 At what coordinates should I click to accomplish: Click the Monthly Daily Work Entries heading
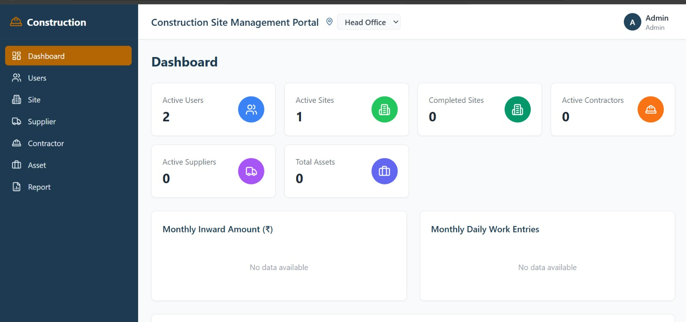pyautogui.click(x=485, y=229)
